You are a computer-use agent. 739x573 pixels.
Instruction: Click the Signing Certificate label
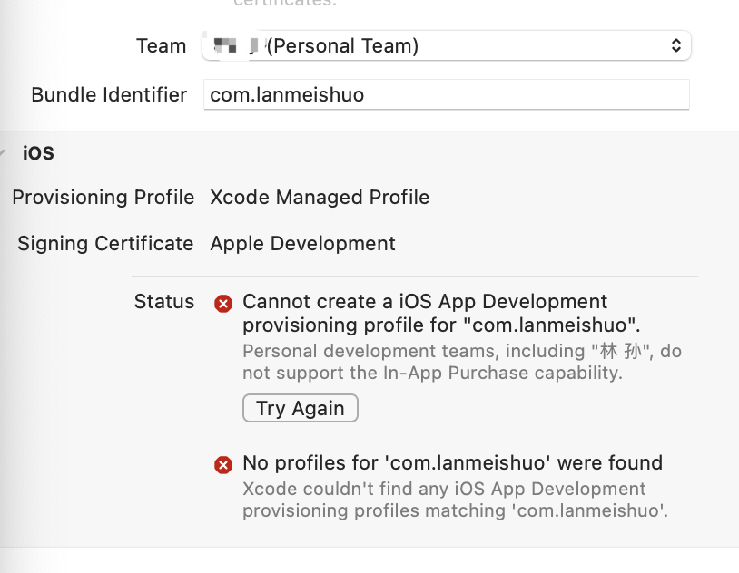tap(105, 243)
